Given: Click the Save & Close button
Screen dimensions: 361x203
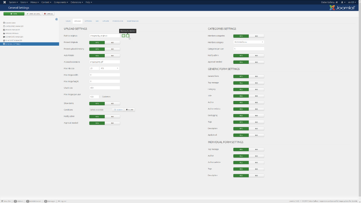Looking at the screenshot, I should click(33, 14).
